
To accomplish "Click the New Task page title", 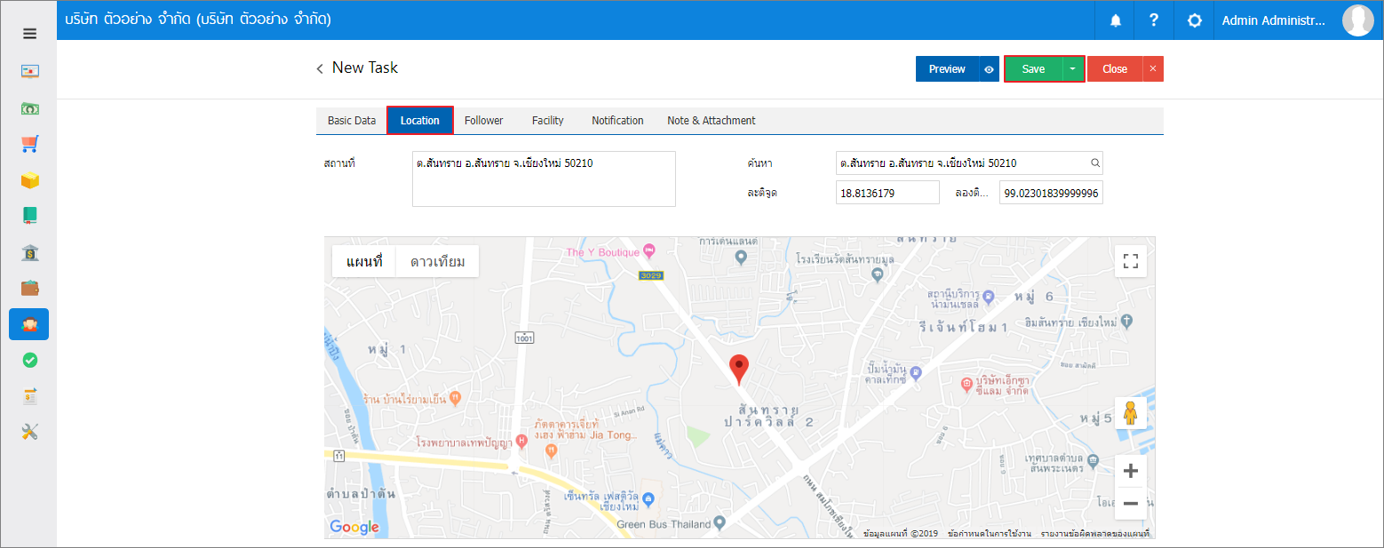I will coord(365,68).
